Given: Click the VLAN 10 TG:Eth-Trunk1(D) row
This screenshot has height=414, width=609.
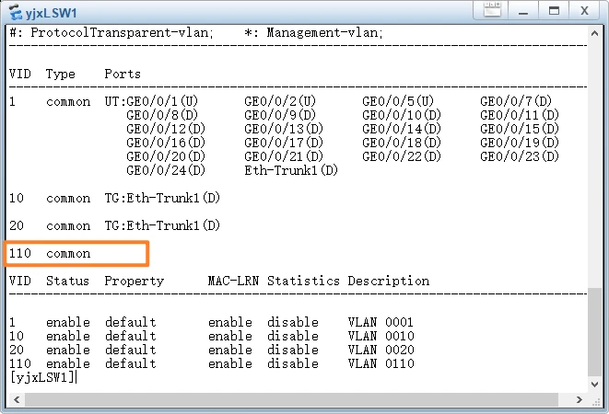Looking at the screenshot, I should [x=162, y=198].
